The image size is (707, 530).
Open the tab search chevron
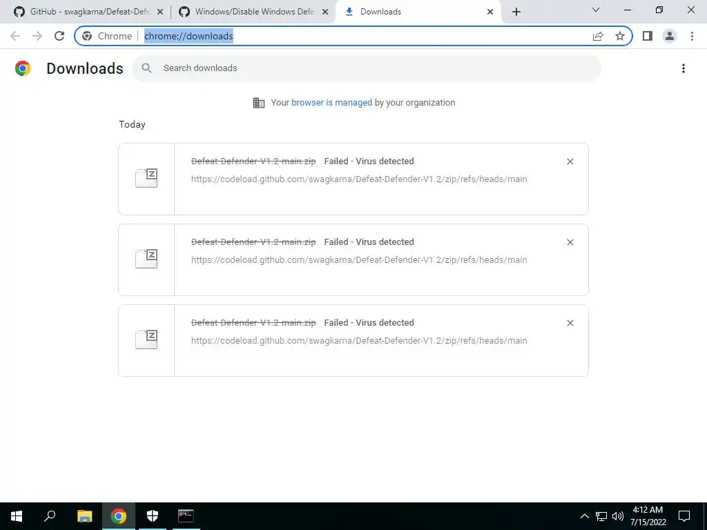pyautogui.click(x=596, y=10)
